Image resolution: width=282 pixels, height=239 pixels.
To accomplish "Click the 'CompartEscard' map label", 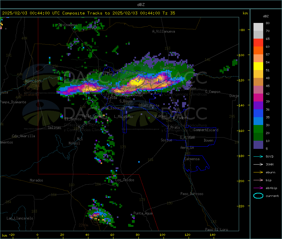I will (x=206, y=130).
